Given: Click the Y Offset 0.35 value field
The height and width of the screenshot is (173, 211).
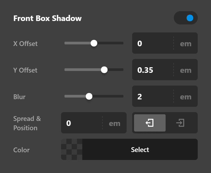Looking at the screenshot, I should pyautogui.click(x=153, y=70).
